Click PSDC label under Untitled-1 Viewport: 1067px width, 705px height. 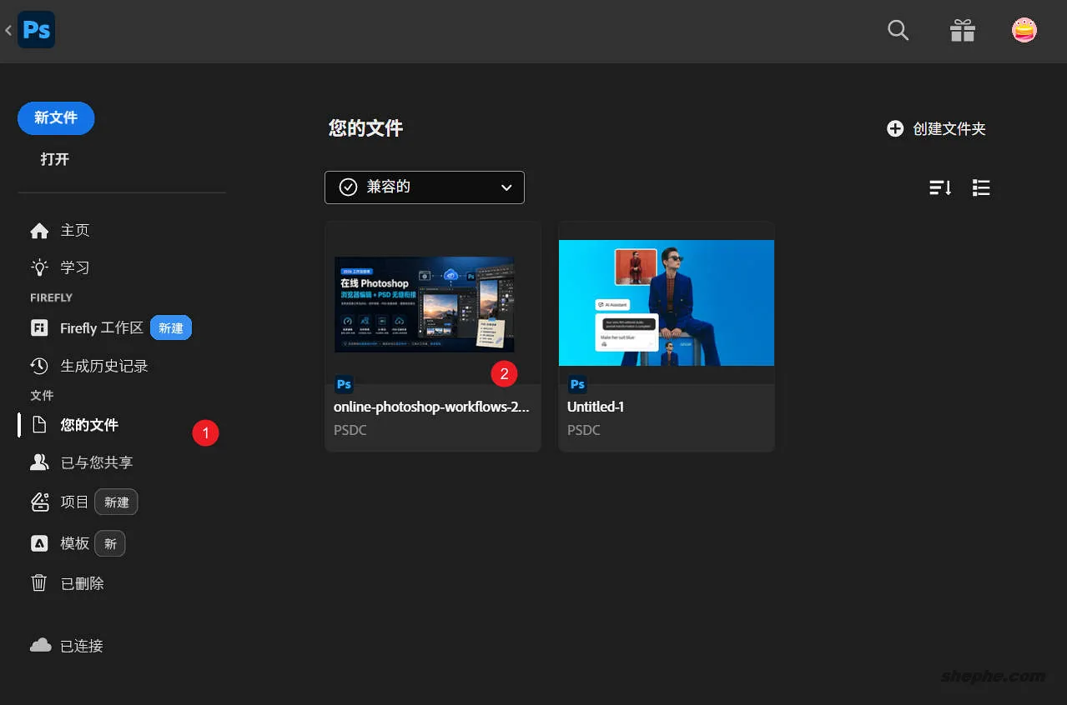point(584,430)
